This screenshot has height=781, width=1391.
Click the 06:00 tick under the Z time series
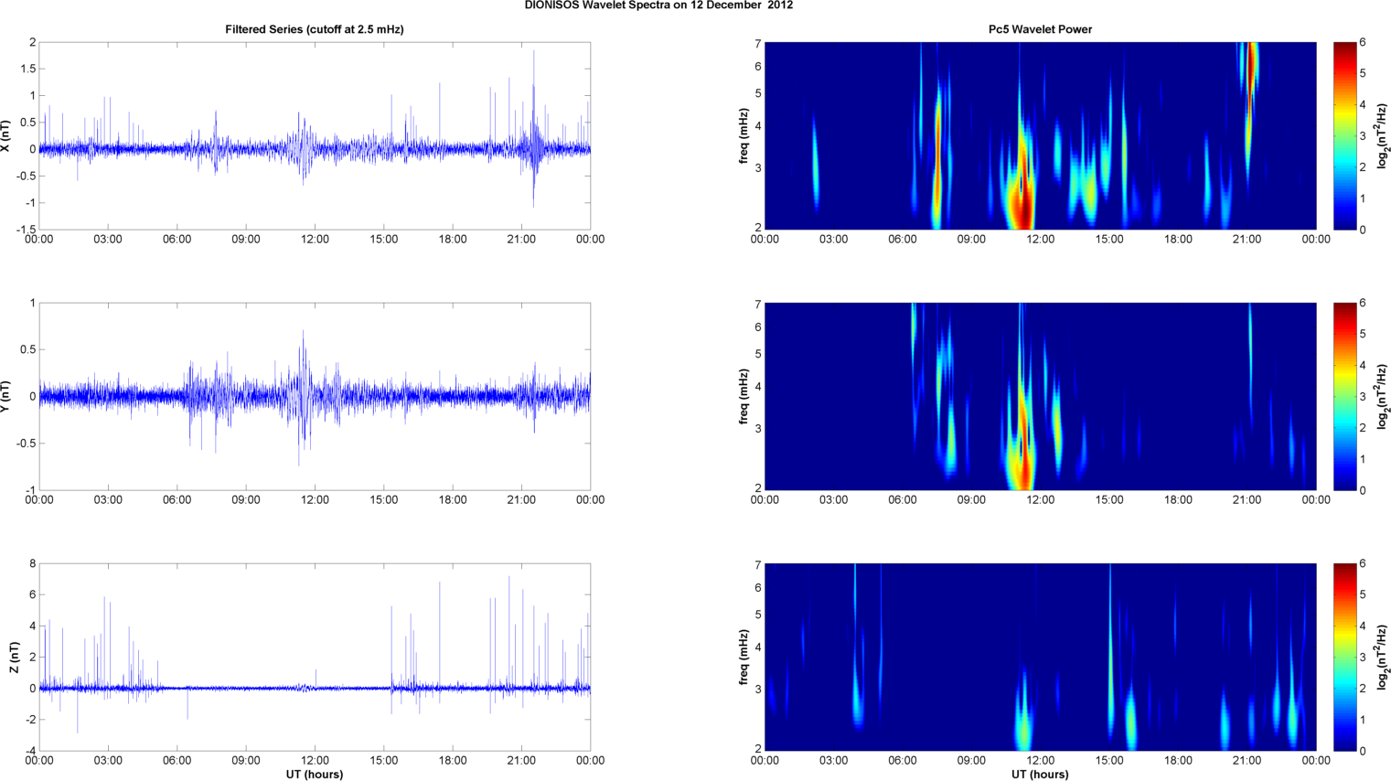(177, 760)
